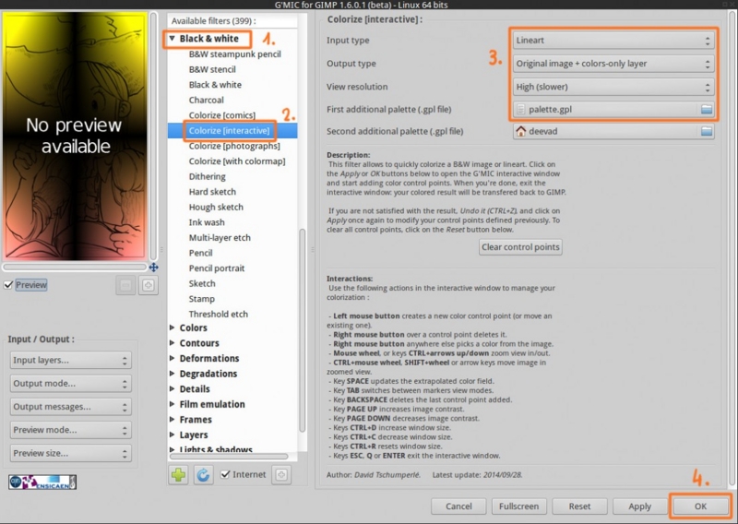Select B&W steampunk pencil filter
738x524 pixels.
click(235, 54)
